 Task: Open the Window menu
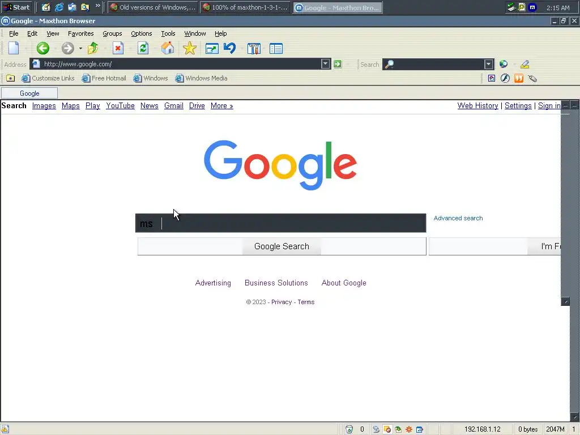pos(195,33)
